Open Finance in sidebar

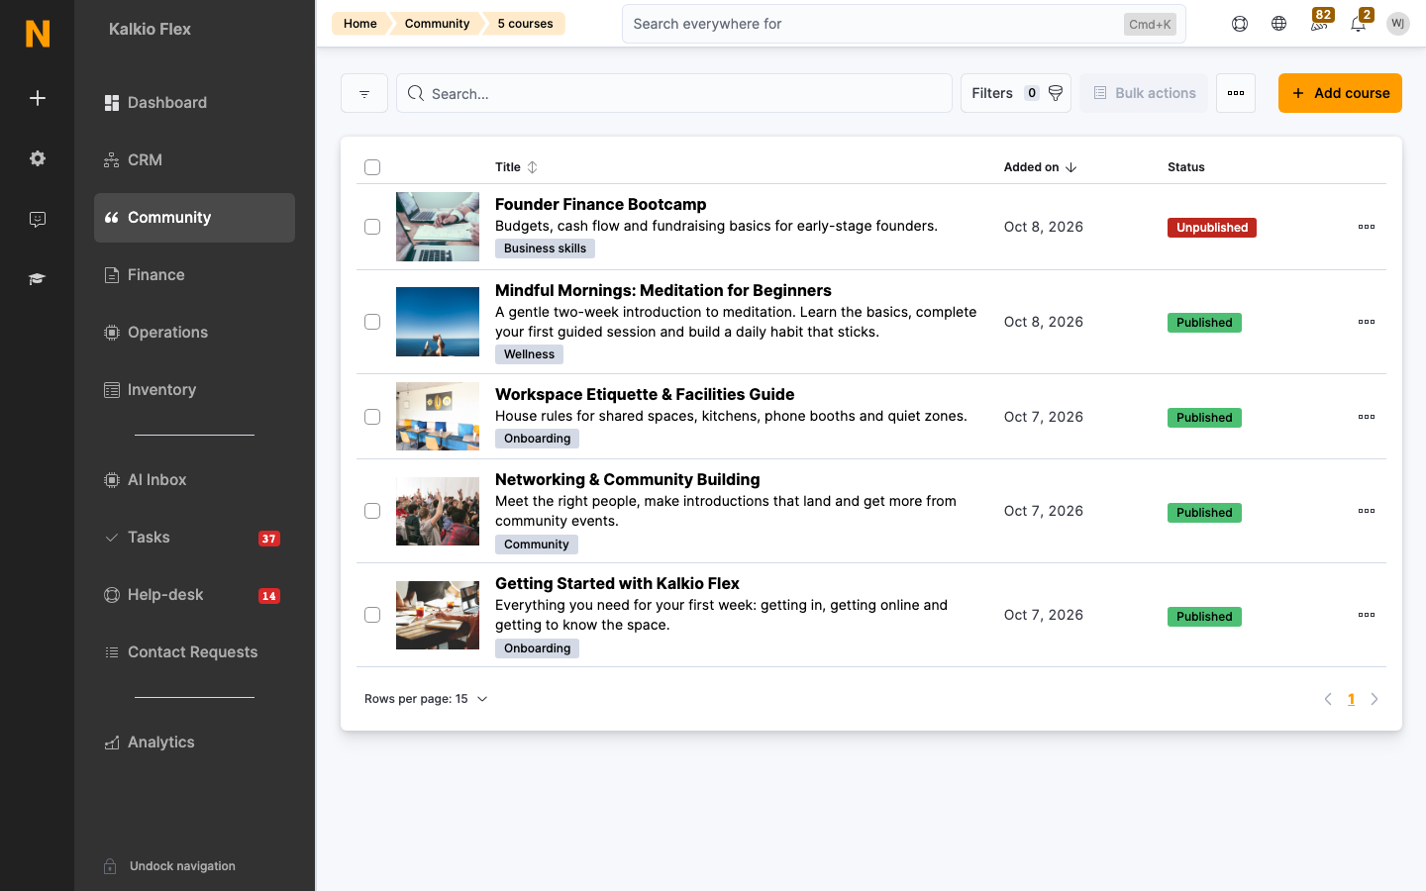(x=194, y=275)
